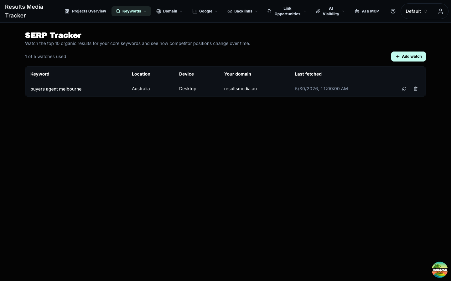The width and height of the screenshot is (451, 281).
Task: Click the Add watch button
Action: click(x=408, y=57)
